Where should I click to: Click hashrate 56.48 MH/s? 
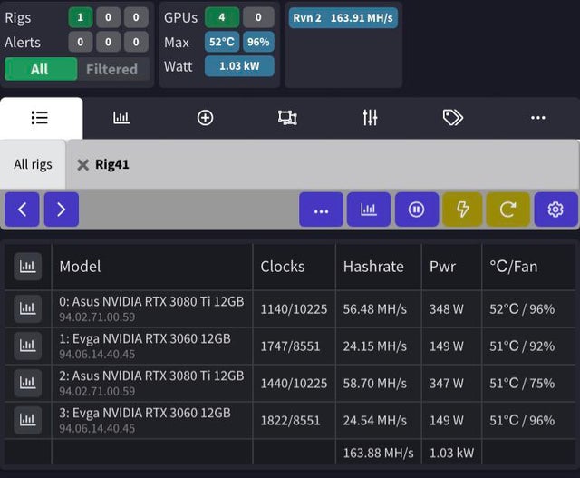(x=375, y=309)
